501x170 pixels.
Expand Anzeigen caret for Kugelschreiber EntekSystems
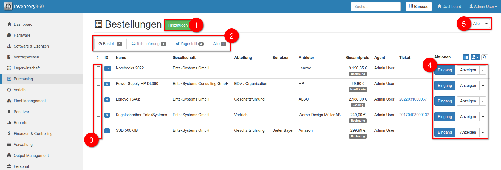click(x=483, y=117)
